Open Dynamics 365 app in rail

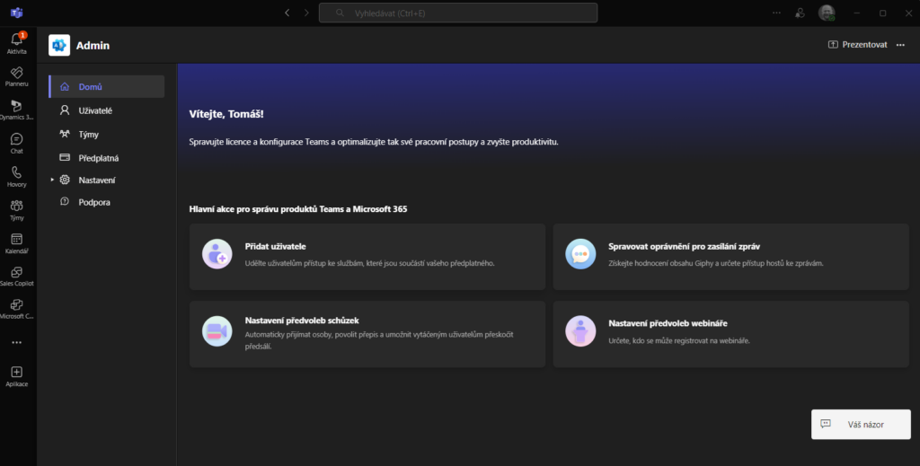tap(16, 110)
